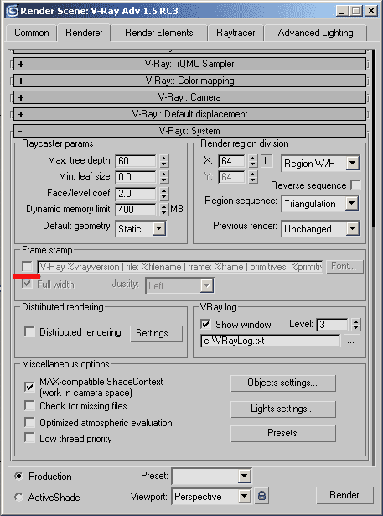Click the VRay log Level field
Image resolution: width=383 pixels, height=516 pixels.
(332, 325)
